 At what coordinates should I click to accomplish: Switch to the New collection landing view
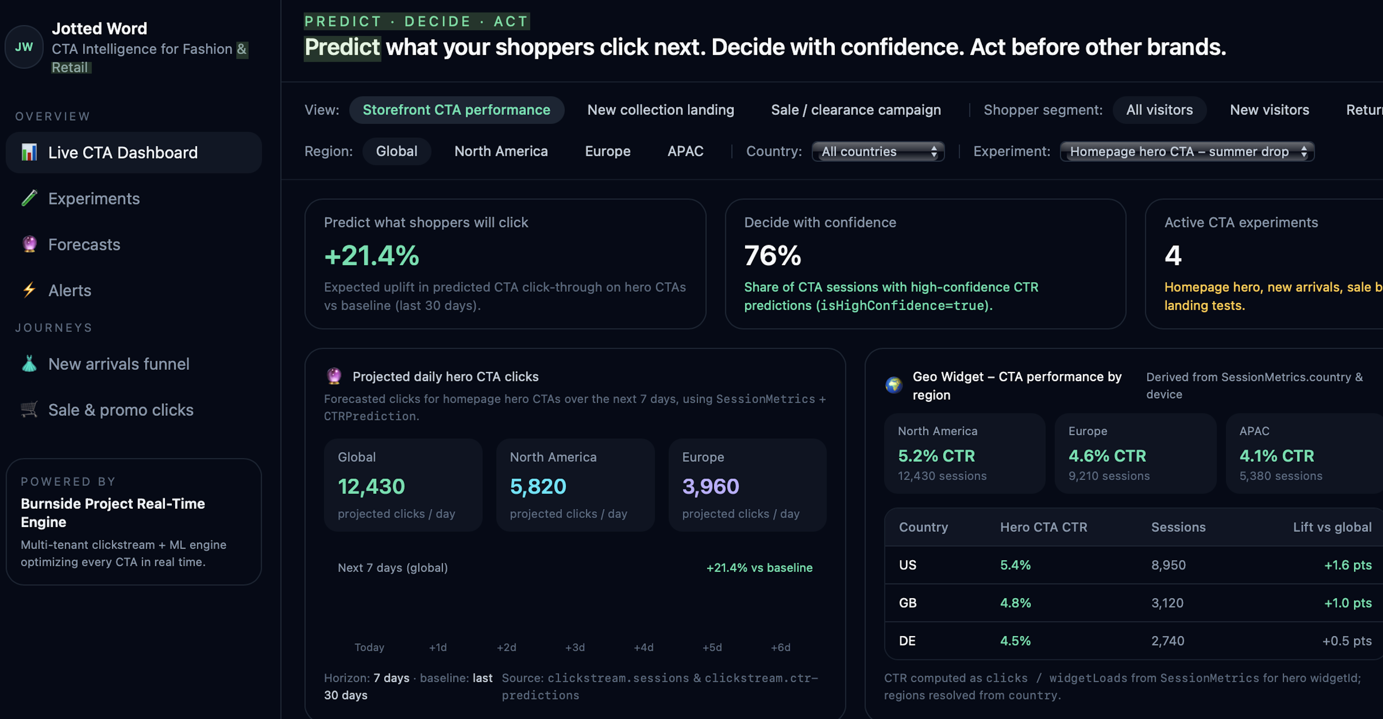(x=660, y=109)
